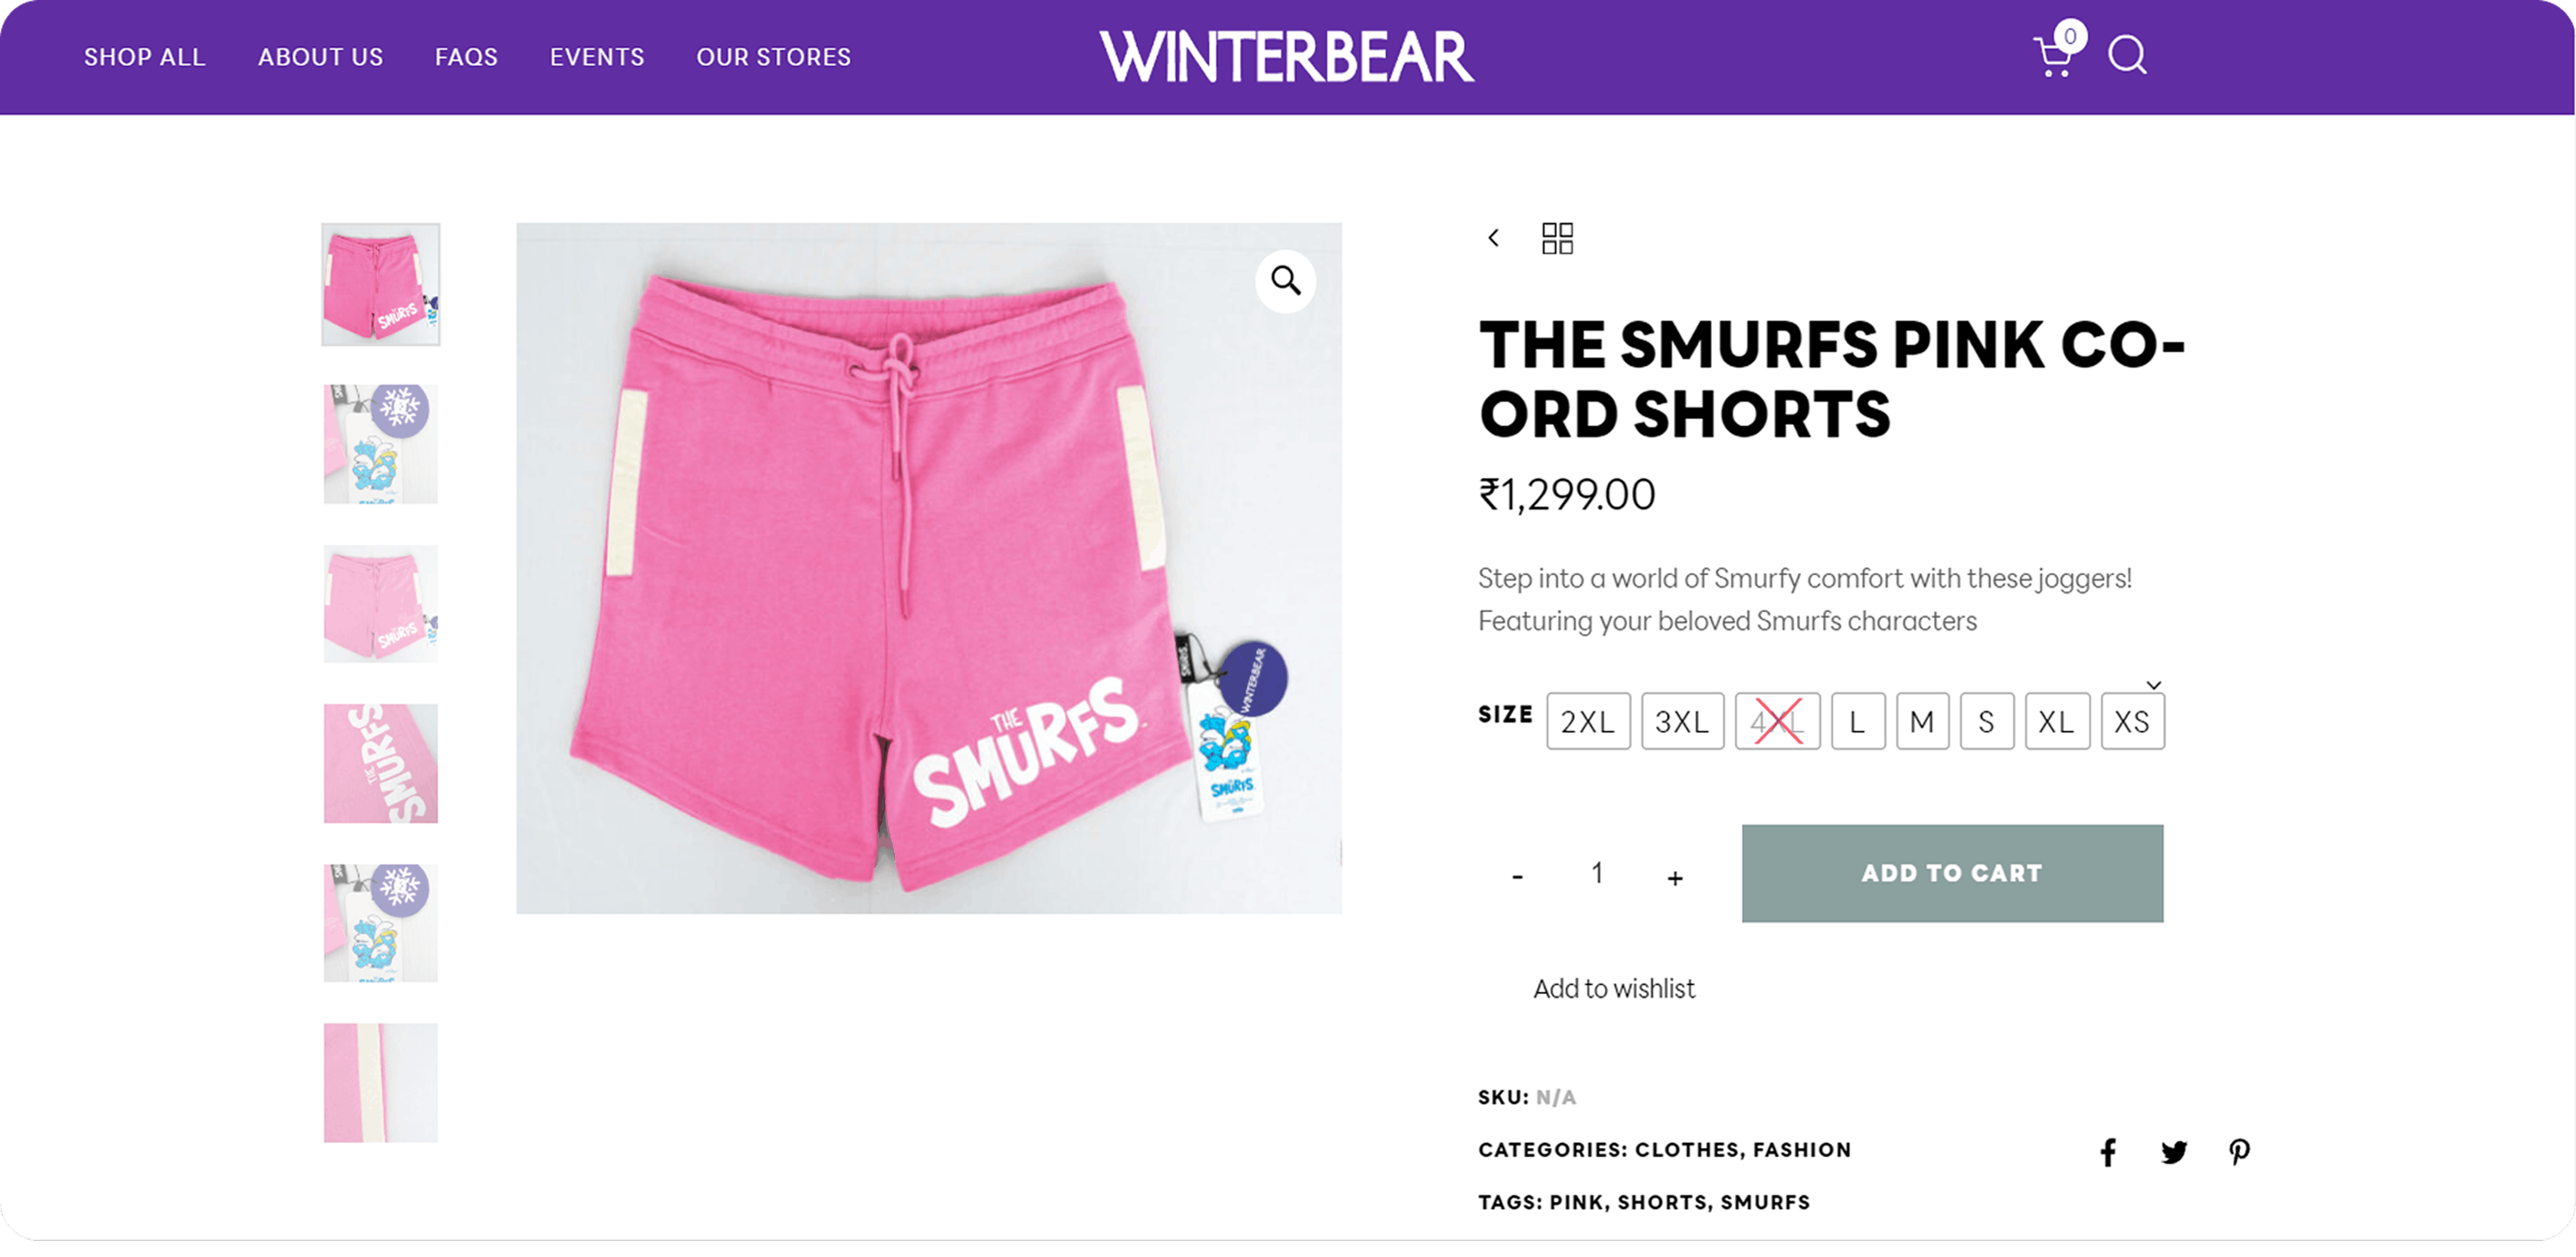Viewport: 2576px width, 1257px height.
Task: Increase quantity with plus button
Action: (x=1675, y=878)
